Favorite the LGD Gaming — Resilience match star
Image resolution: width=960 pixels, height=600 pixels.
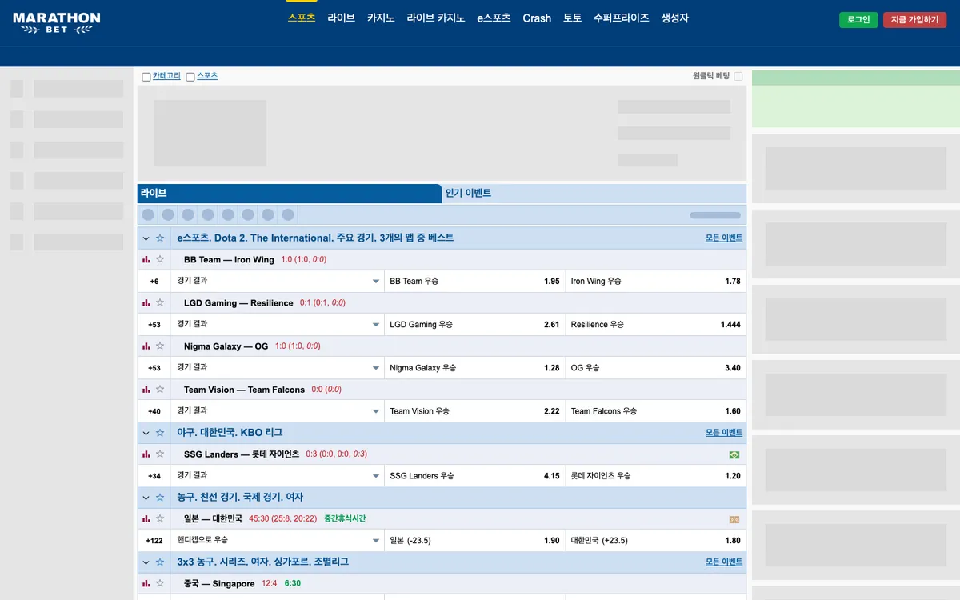pyautogui.click(x=160, y=302)
